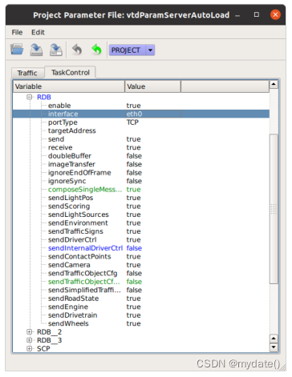Select the sendEnvironment variable

pos(78,223)
